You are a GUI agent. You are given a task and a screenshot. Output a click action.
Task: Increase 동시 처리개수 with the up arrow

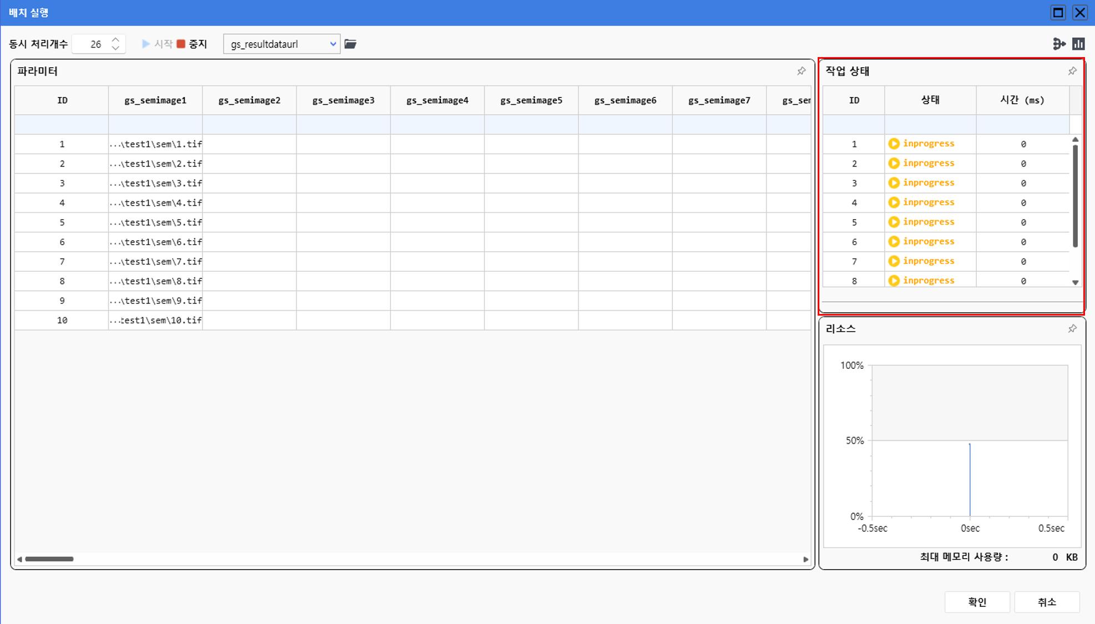tap(115, 40)
